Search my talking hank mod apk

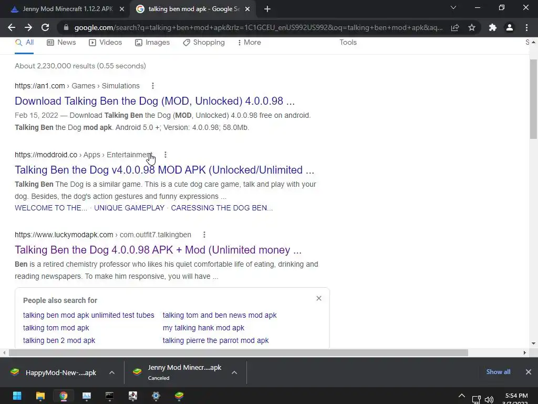[203, 328]
